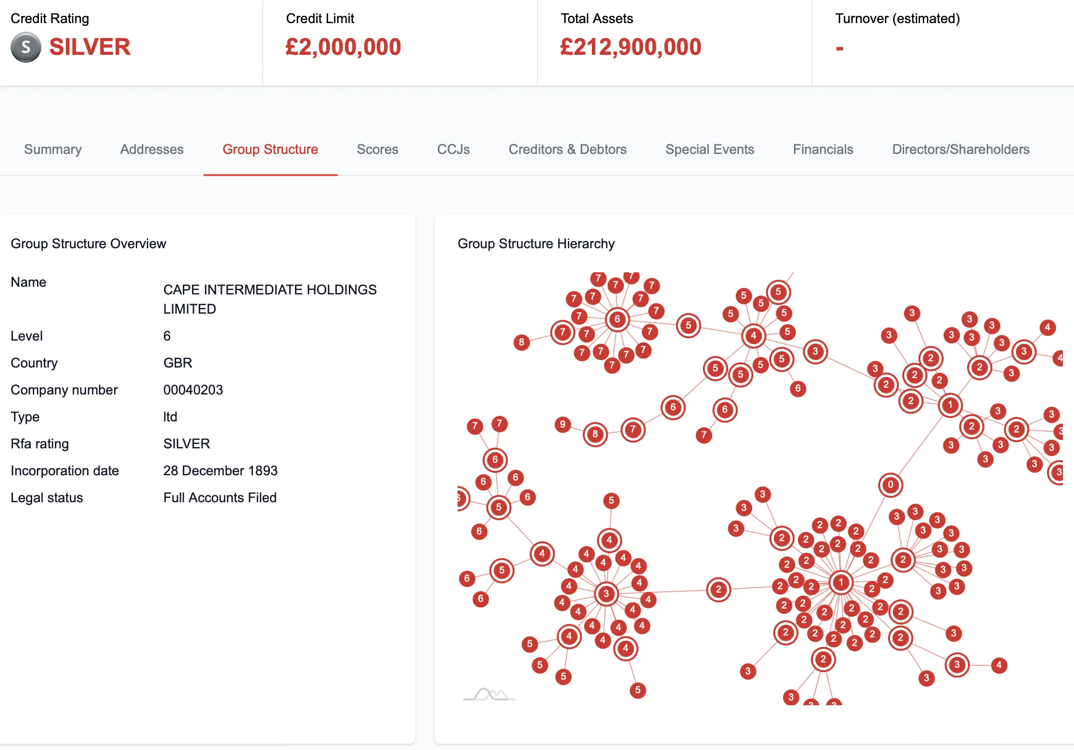
Task: Click the Rfa rating SILVER value
Action: [187, 444]
